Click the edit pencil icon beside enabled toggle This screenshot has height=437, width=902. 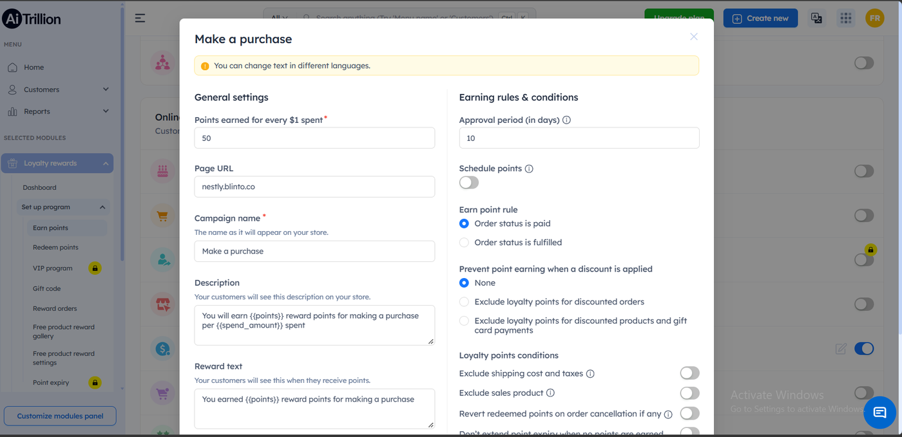tap(841, 349)
